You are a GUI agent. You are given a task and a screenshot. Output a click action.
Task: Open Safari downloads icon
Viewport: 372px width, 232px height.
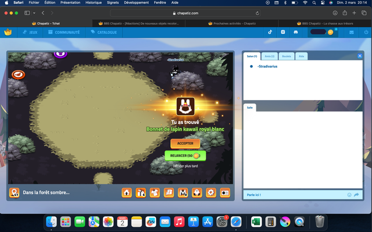(335, 13)
